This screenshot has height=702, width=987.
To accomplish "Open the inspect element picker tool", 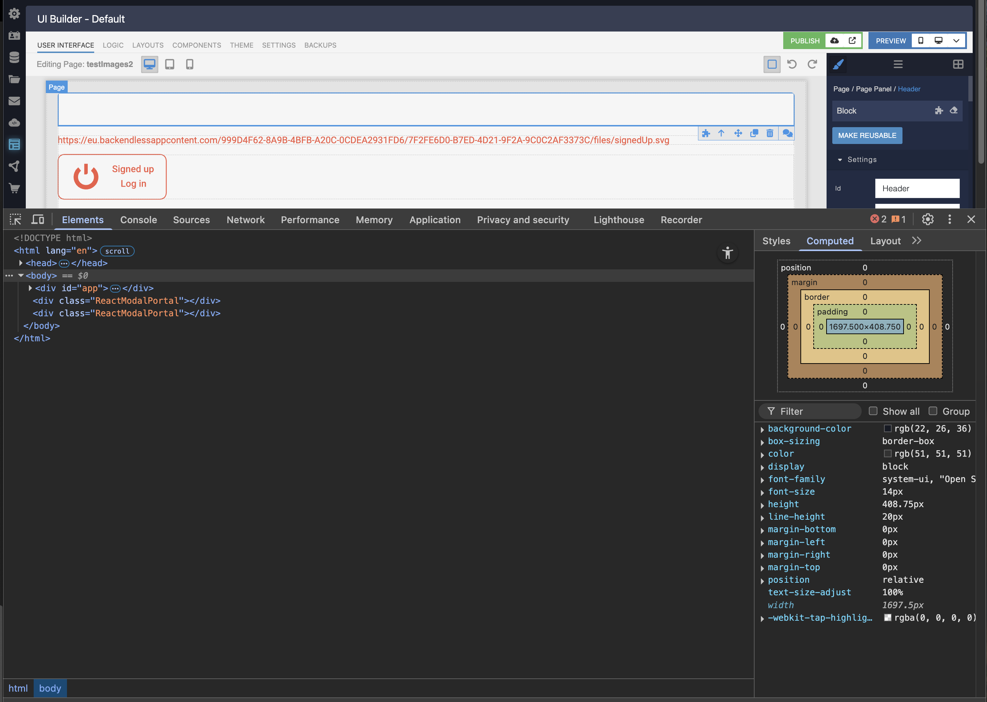I will (x=15, y=220).
